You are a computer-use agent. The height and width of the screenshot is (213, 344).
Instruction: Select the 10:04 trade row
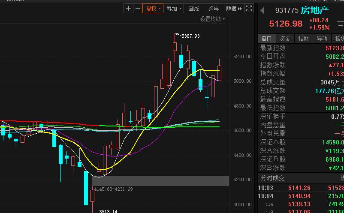pyautogui.click(x=301, y=196)
